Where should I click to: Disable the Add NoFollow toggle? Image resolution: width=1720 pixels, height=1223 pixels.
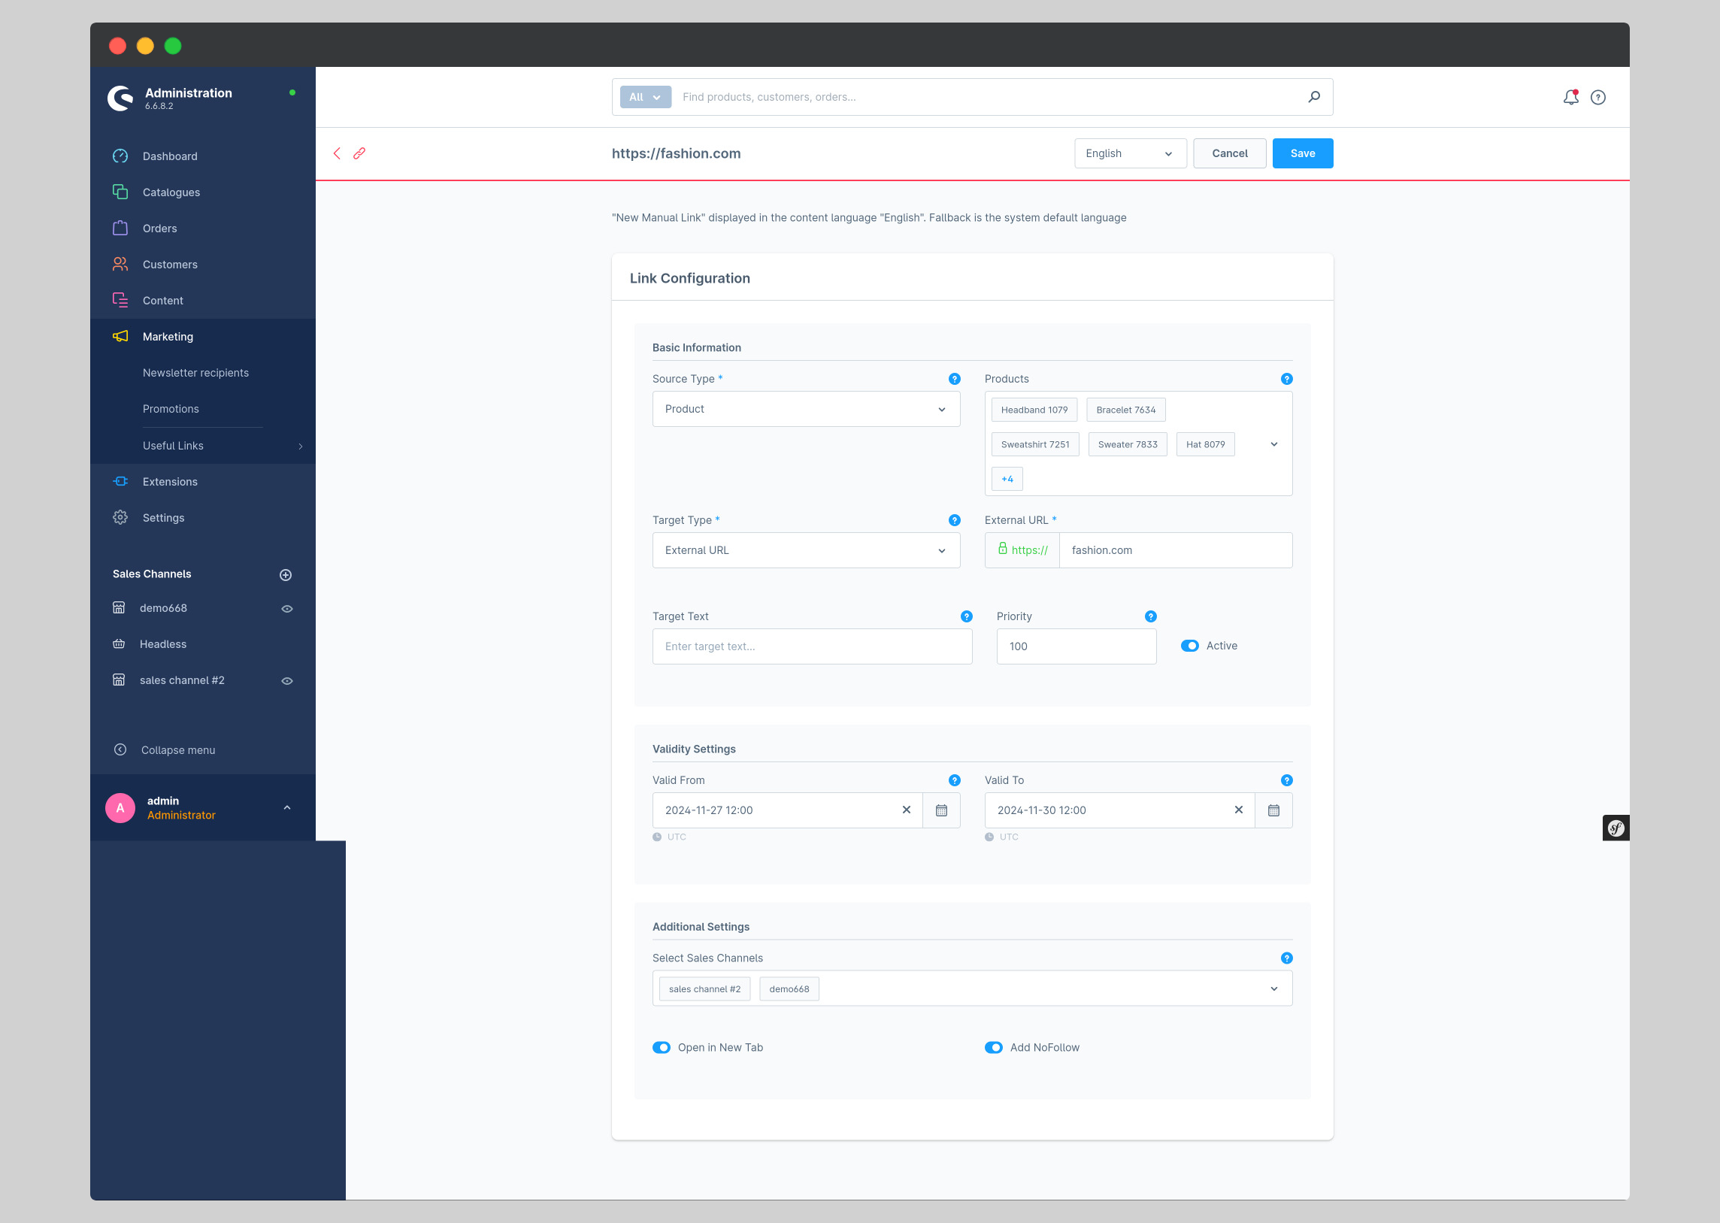tap(994, 1047)
